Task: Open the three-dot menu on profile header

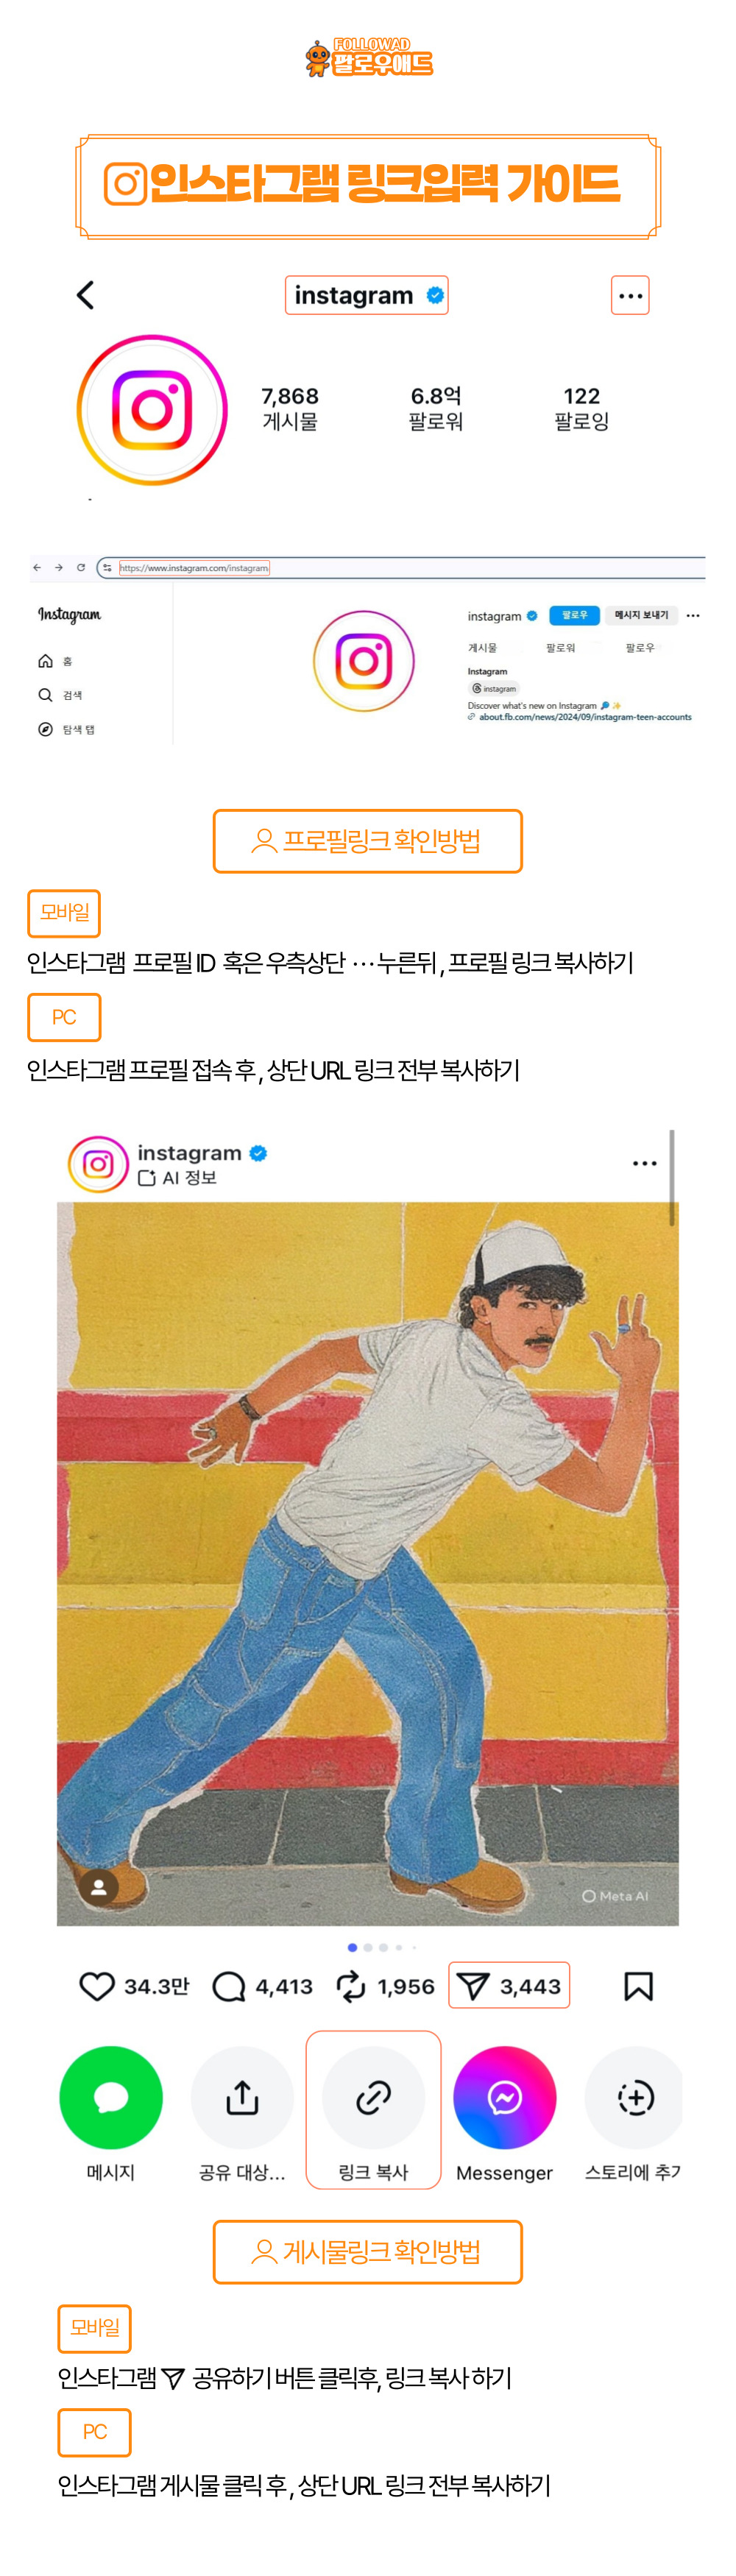Action: (x=630, y=295)
